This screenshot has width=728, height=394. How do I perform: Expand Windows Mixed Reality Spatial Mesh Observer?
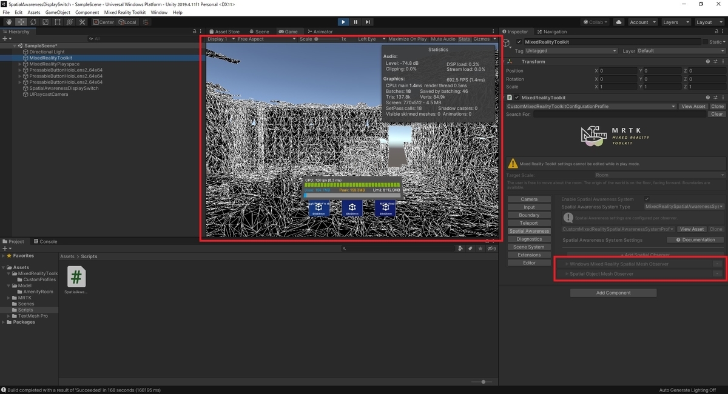[x=567, y=264]
